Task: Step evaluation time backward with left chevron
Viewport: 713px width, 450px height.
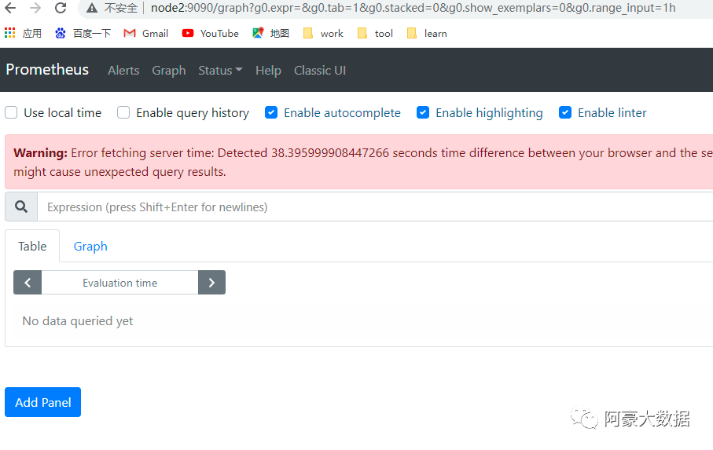Action: [28, 283]
